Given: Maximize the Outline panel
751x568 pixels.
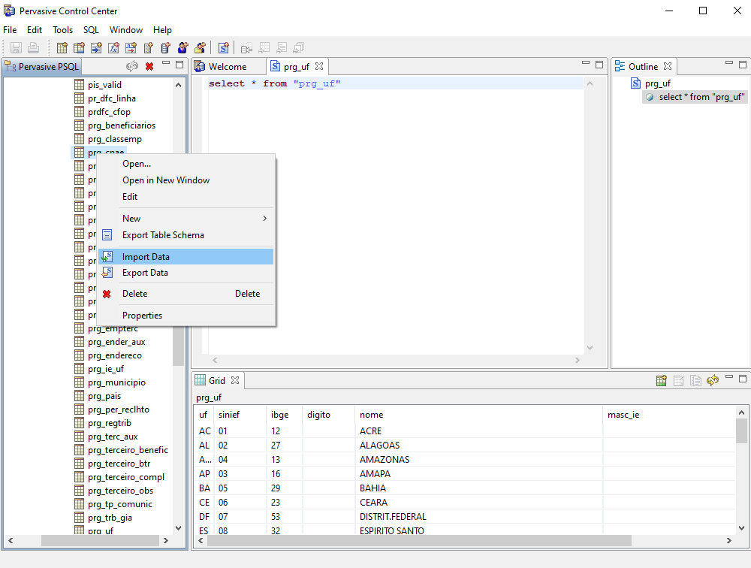Looking at the screenshot, I should 743,65.
